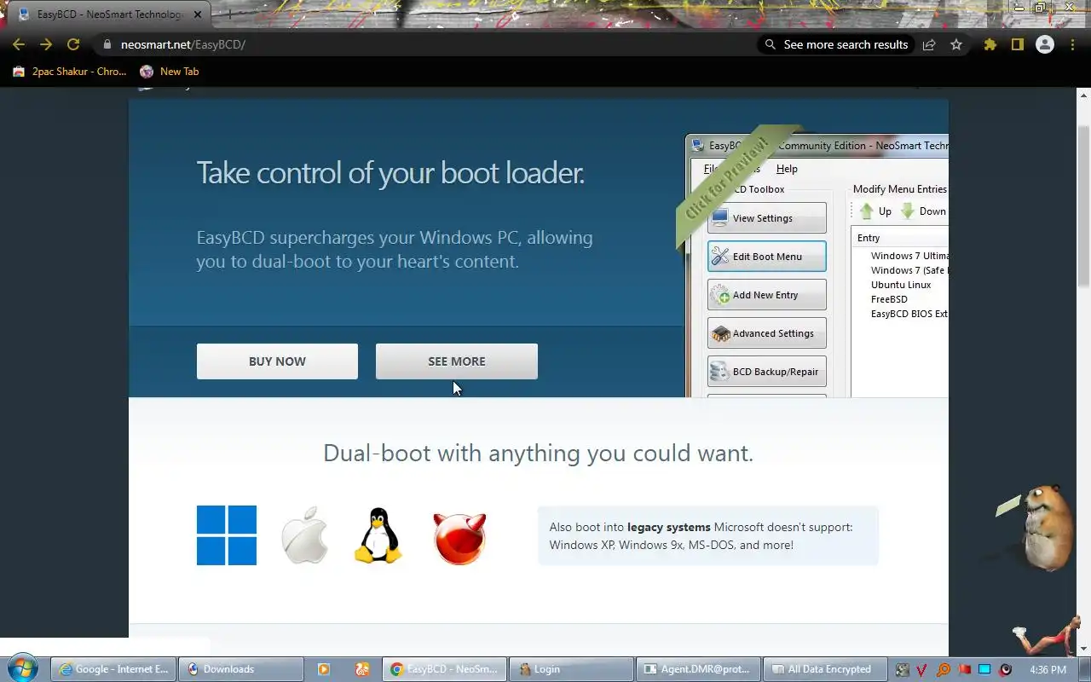Click the 4:36 PM taskbar clock
This screenshot has height=682, width=1091.
pyautogui.click(x=1048, y=670)
